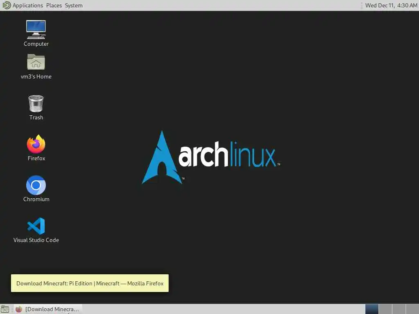Open the System menu
The image size is (419, 314).
pyautogui.click(x=74, y=5)
